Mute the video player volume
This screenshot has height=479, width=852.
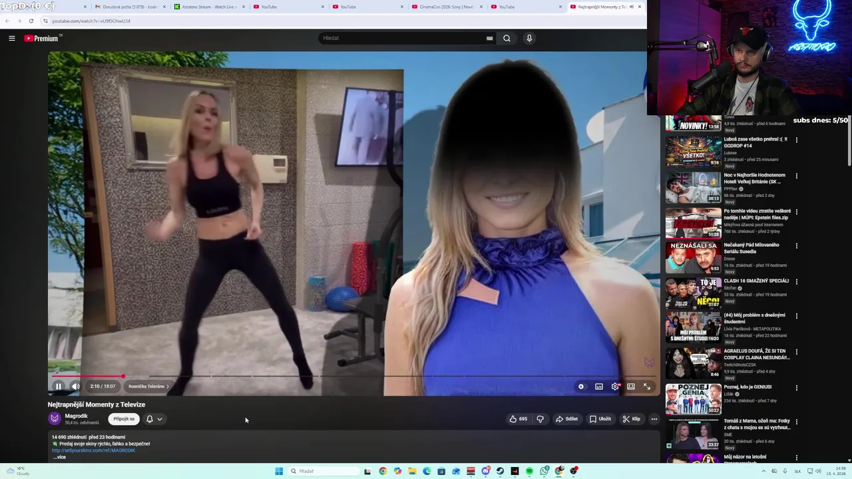(76, 386)
